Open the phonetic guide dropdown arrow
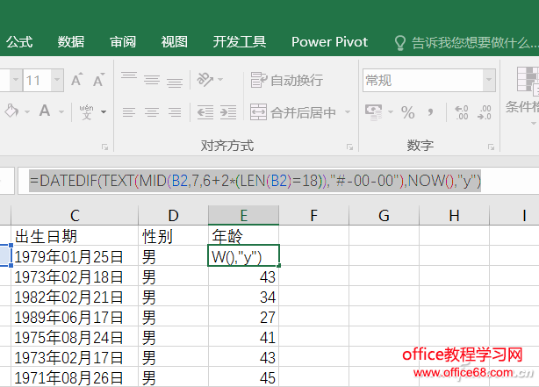 click(104, 112)
